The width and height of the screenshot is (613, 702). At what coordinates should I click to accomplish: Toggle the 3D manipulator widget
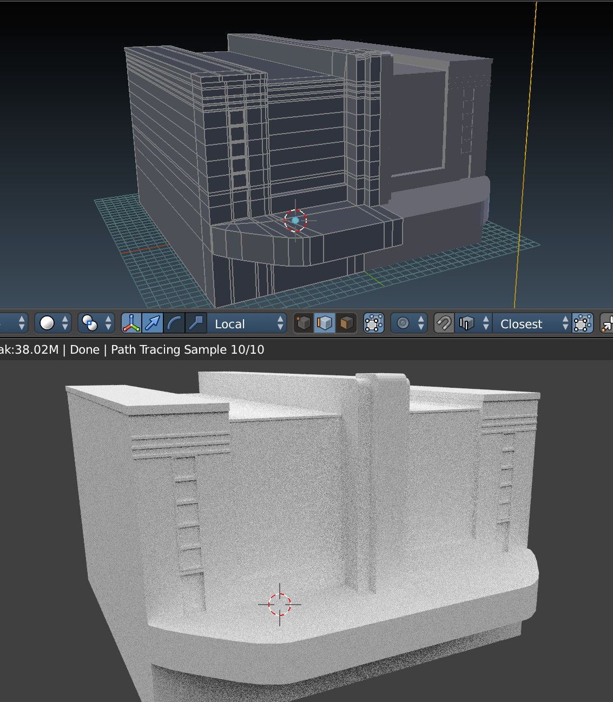point(131,323)
